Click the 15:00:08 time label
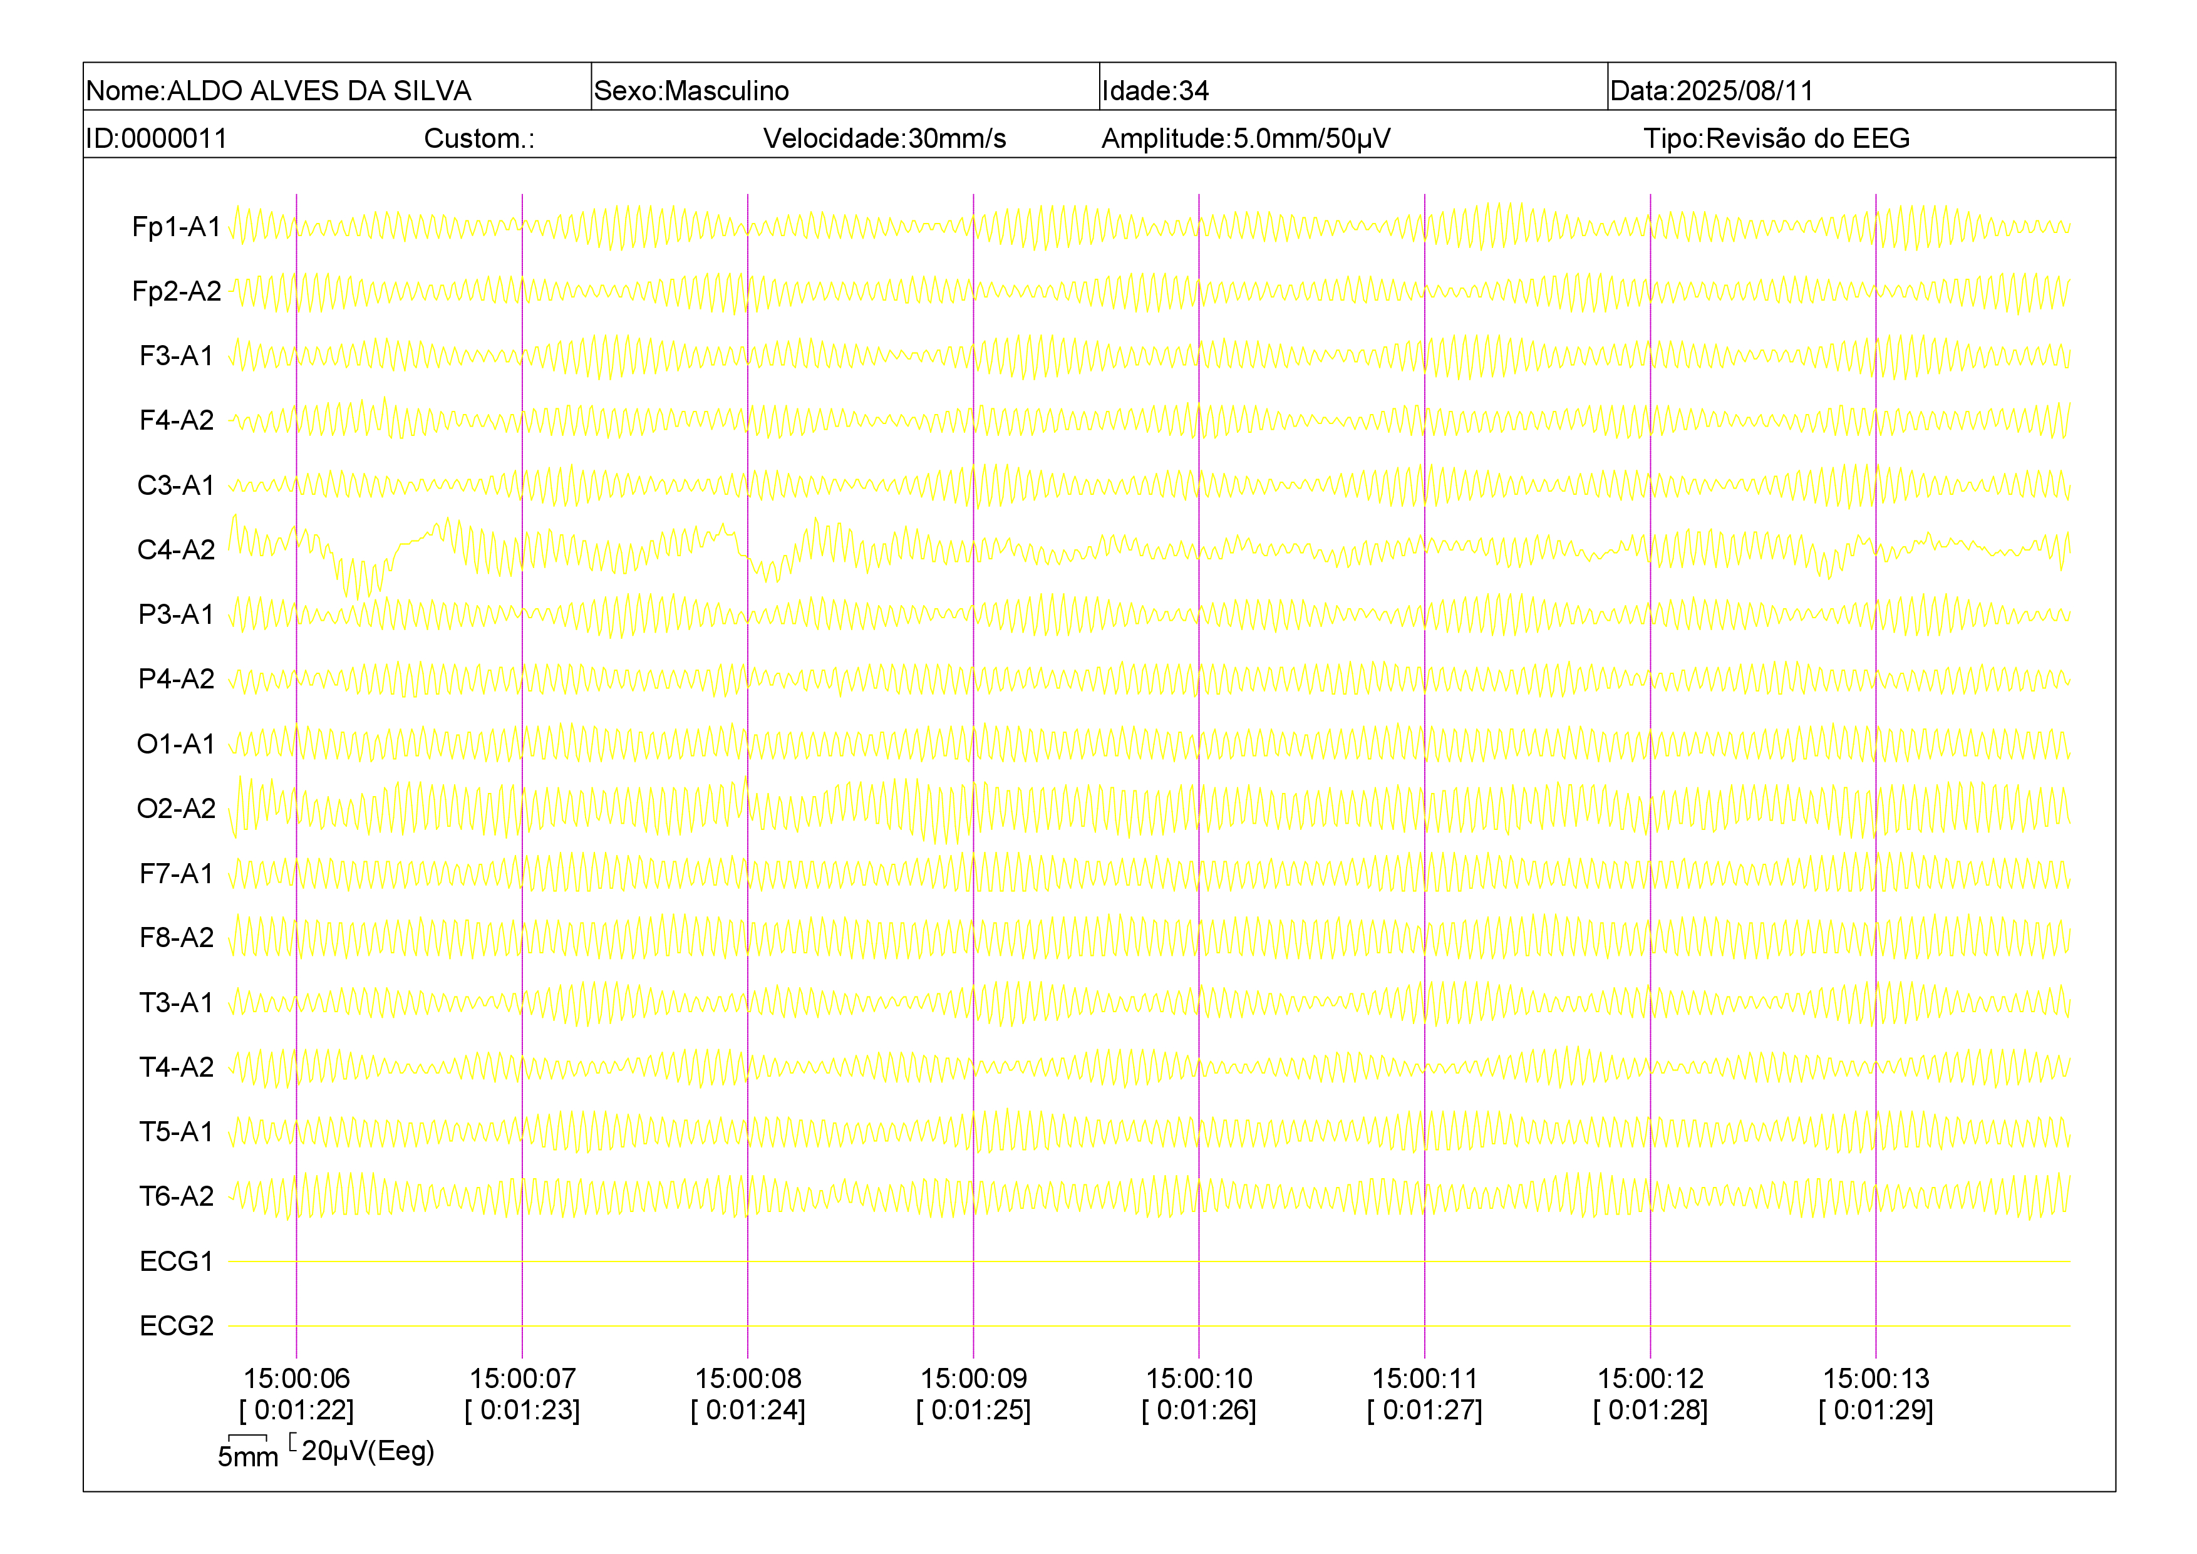 click(748, 1379)
